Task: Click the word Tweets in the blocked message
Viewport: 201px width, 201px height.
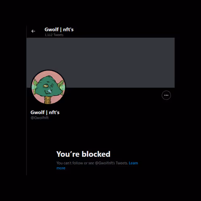Action: tap(122, 163)
